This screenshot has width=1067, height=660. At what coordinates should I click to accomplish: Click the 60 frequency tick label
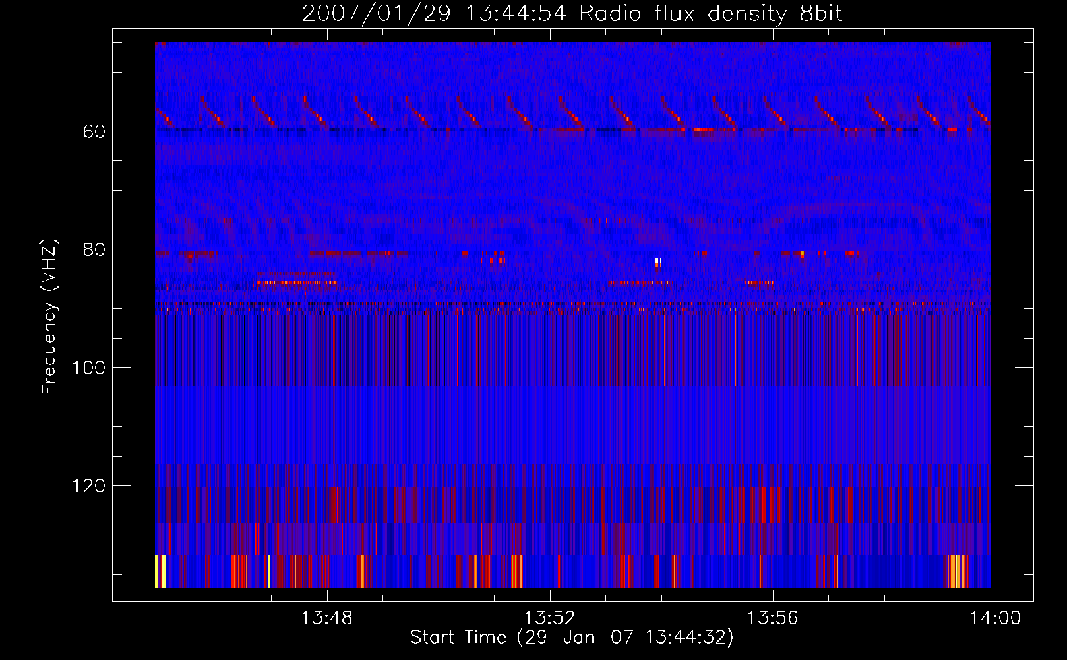click(94, 131)
